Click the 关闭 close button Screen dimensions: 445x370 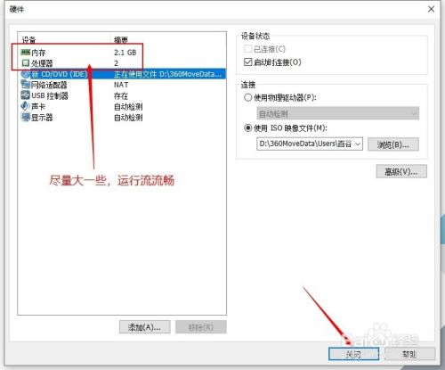click(353, 354)
